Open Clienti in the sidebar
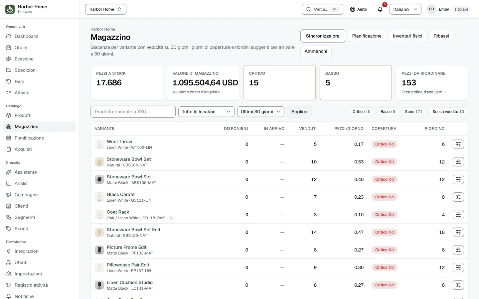 (40, 206)
